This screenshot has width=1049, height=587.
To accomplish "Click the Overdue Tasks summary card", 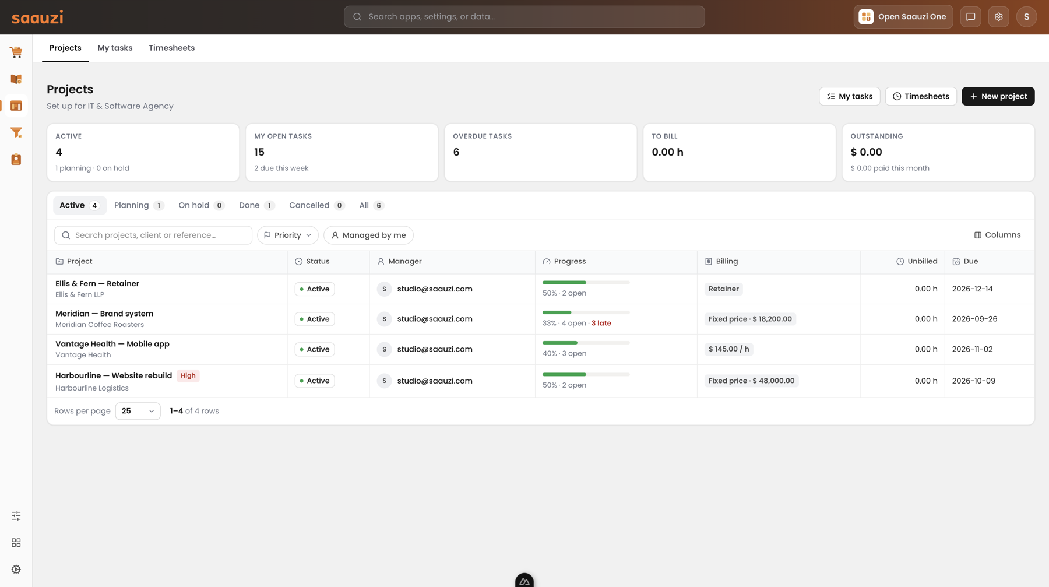I will [x=541, y=153].
